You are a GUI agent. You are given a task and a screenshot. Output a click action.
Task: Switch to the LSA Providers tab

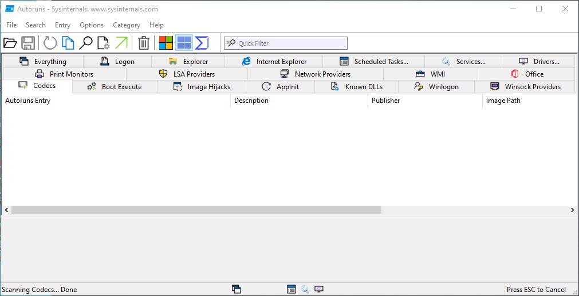pyautogui.click(x=187, y=74)
